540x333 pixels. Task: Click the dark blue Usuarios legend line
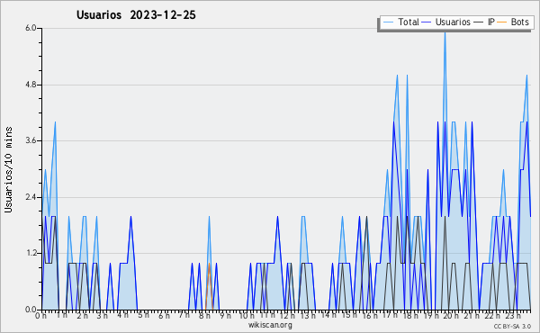(x=427, y=22)
